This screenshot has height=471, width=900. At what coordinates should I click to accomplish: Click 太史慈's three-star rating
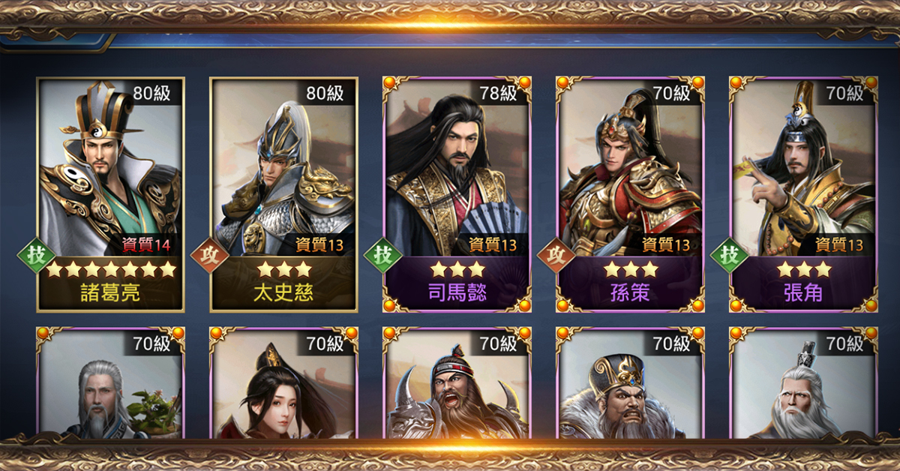[x=283, y=269]
